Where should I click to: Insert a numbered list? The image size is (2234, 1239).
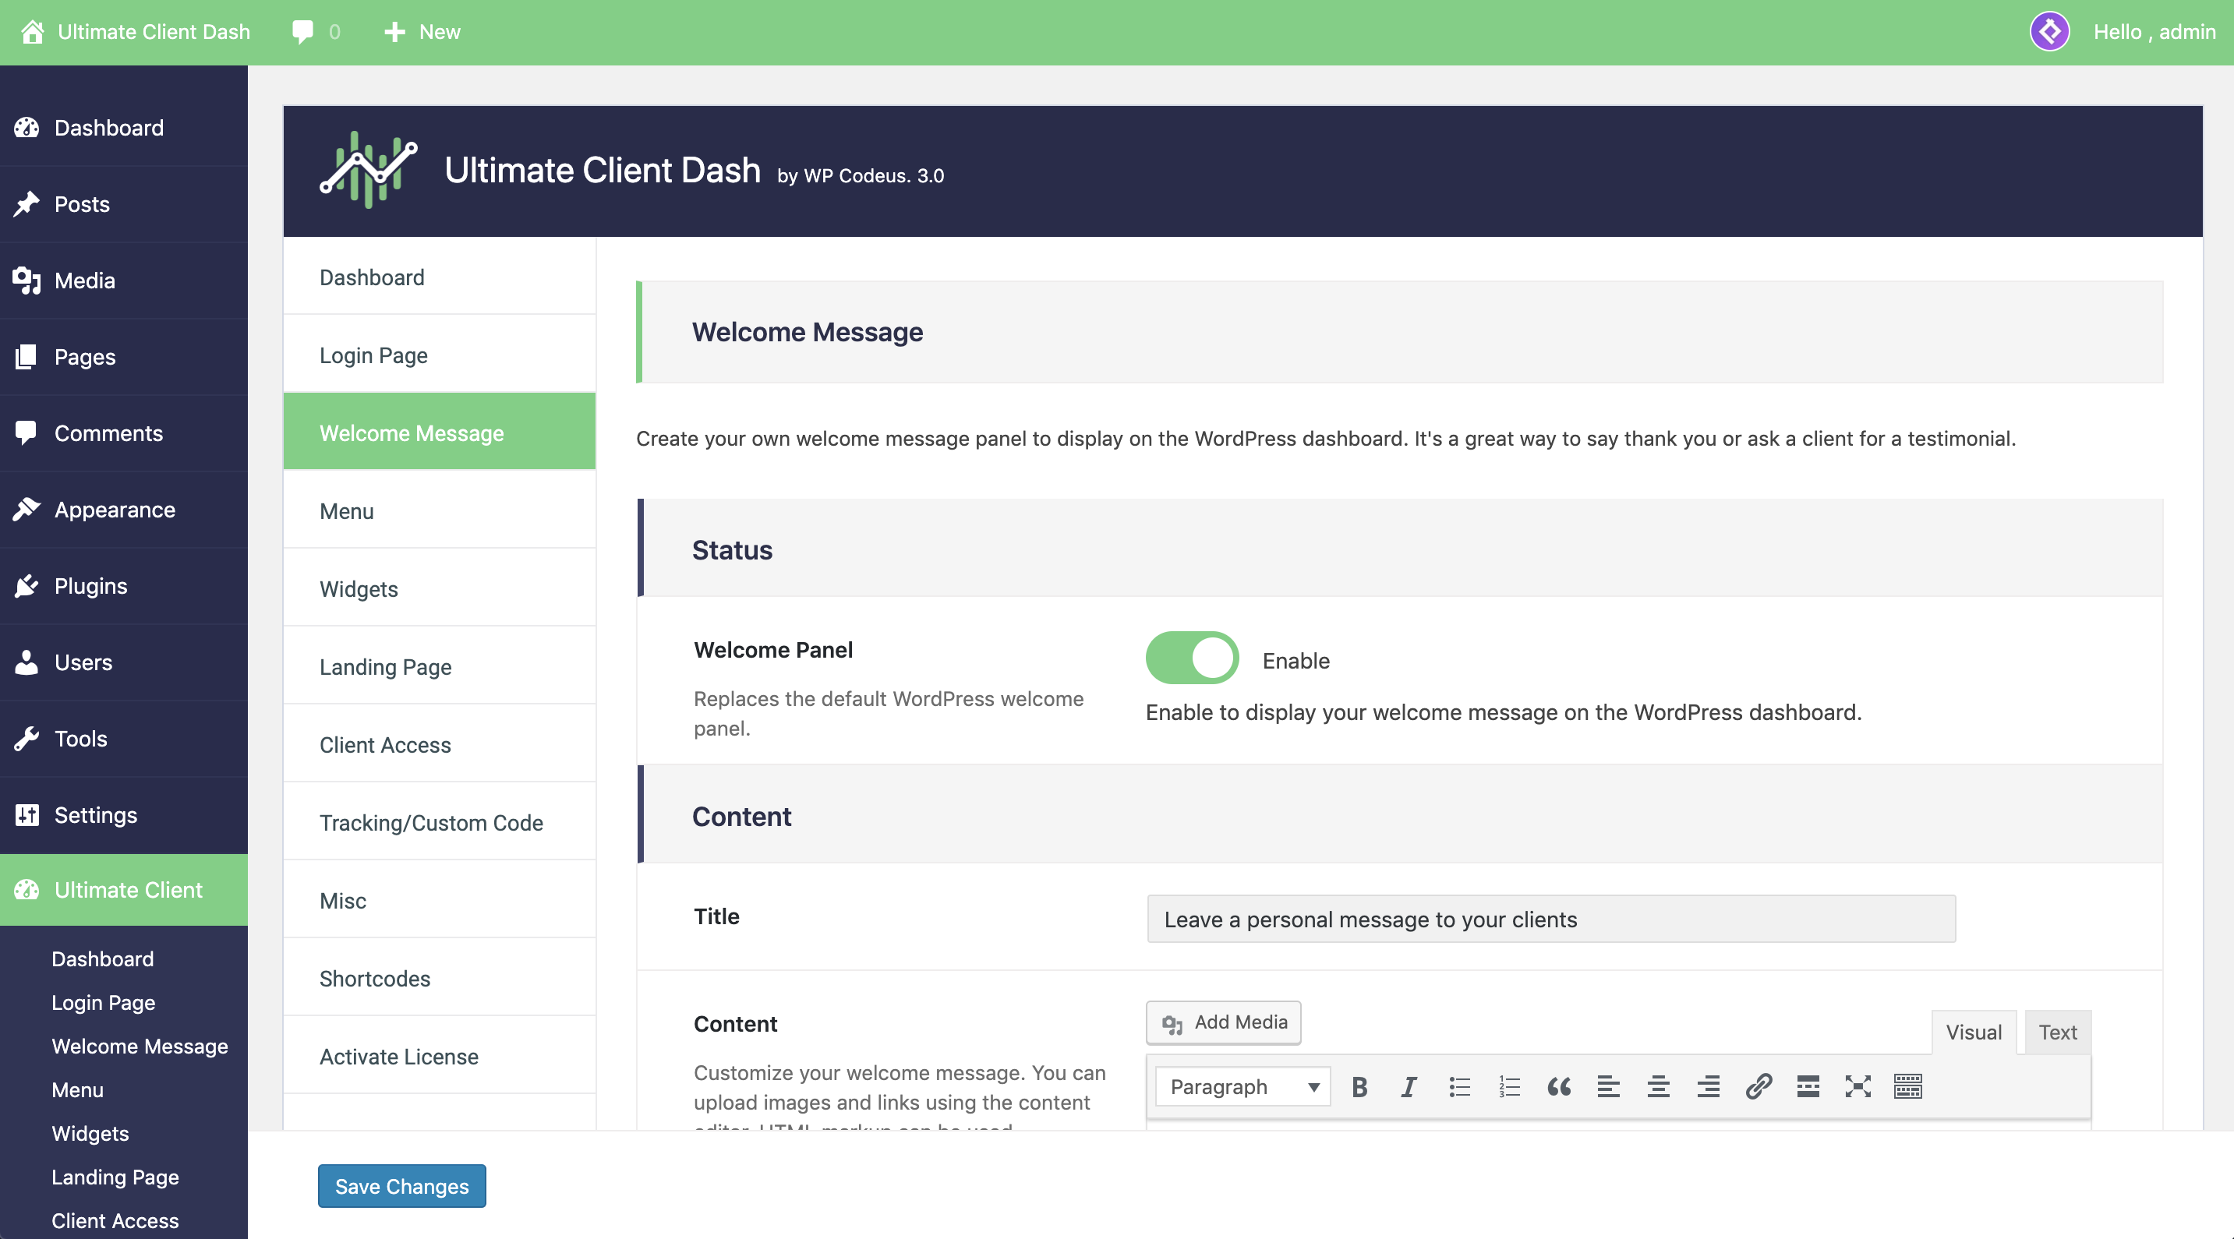point(1509,1086)
